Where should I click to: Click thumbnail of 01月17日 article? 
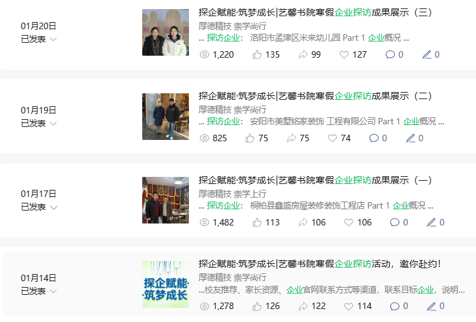click(x=166, y=200)
